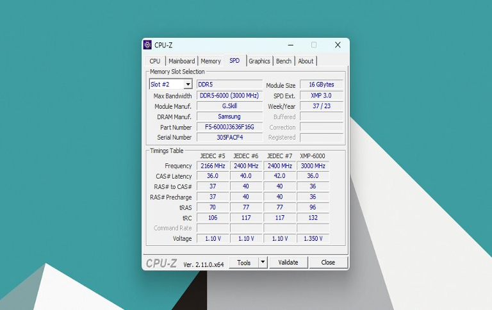
Task: Click the DDR5 memory type field
Action: [229, 85]
